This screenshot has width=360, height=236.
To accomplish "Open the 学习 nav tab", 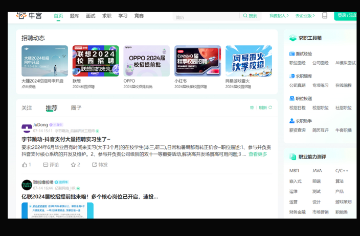I will point(123,16).
